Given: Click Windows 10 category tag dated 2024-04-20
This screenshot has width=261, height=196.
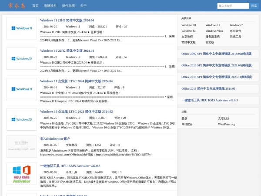Looking at the screenshot, I should click(73, 57).
